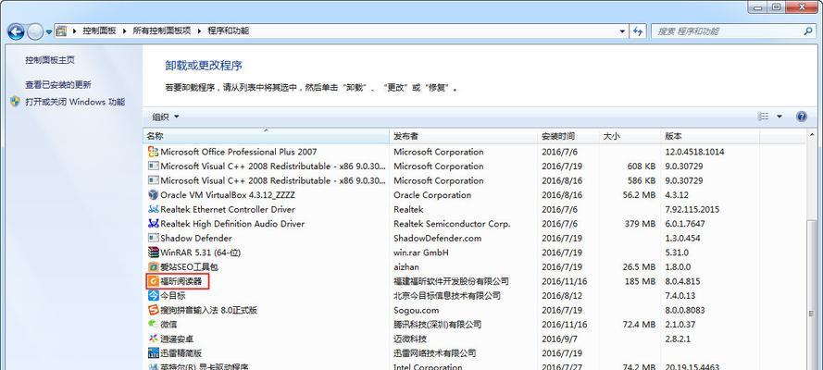Viewport: 823px width, 370px height.
Task: Click icon of Visual C++ 2008 608 KB row
Action: tap(154, 166)
